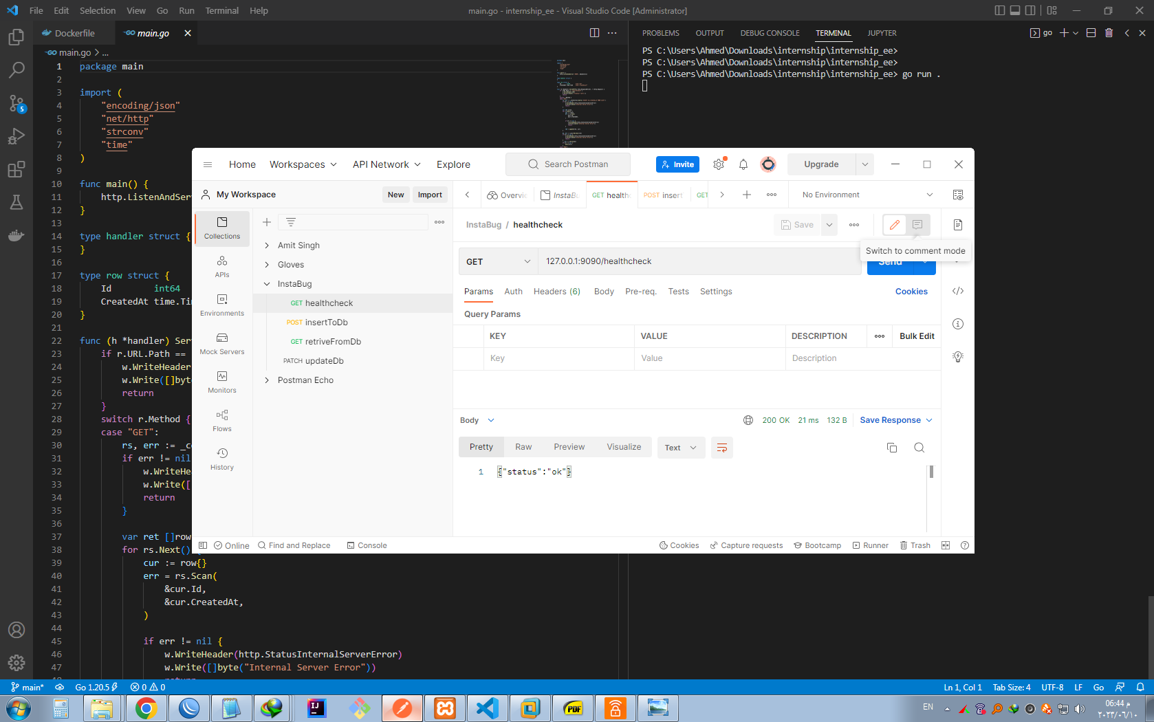The height and width of the screenshot is (722, 1154).
Task: Open Testing flask icon in activity bar
Action: pos(17,202)
